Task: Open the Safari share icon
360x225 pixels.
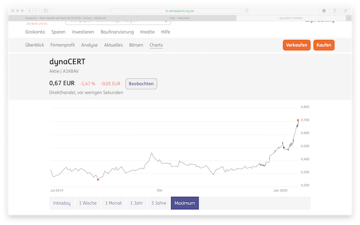Action: pos(335,11)
